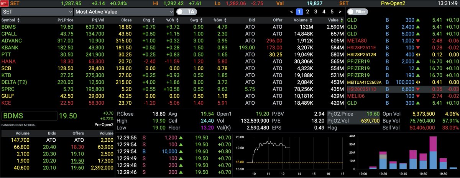Click the down arrow on META80 row
This screenshot has height=178, width=460.
[417, 40]
